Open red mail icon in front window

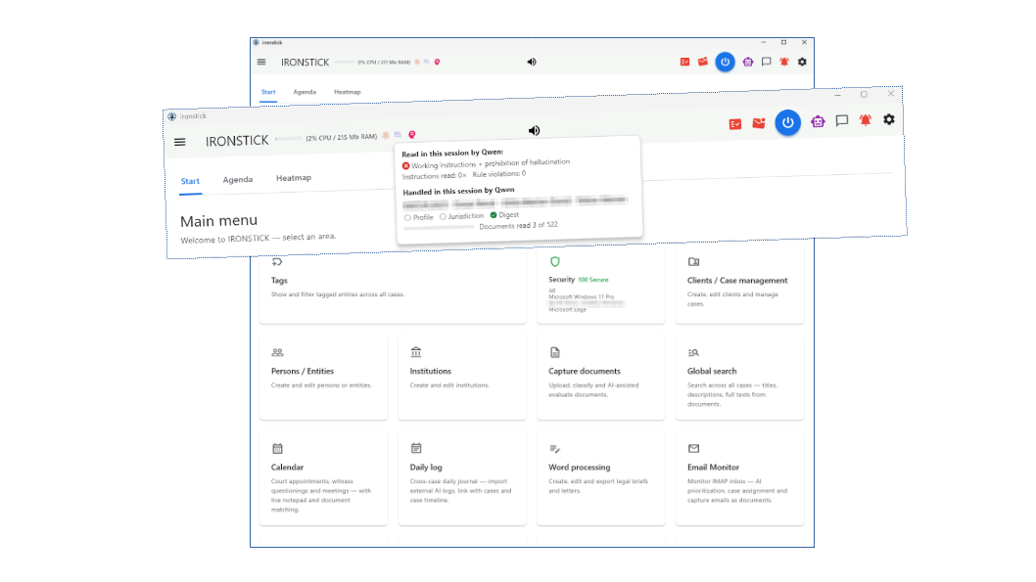[x=759, y=123]
